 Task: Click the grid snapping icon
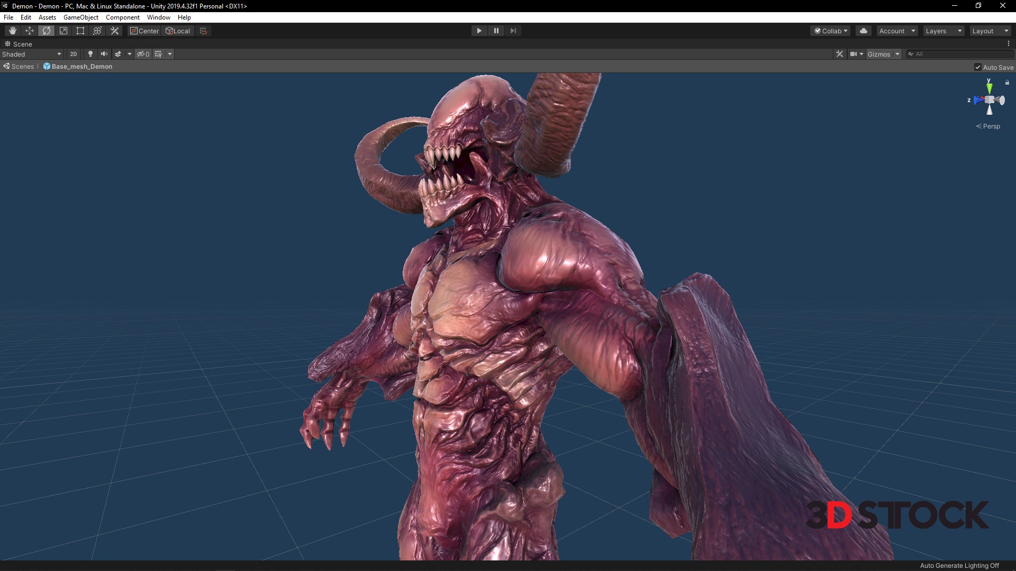click(x=203, y=31)
